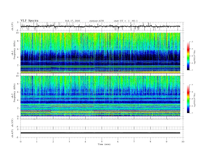206x159 pixels.
Task: Select the date text "Feb. 17, 2016"
Action: click(x=73, y=21)
